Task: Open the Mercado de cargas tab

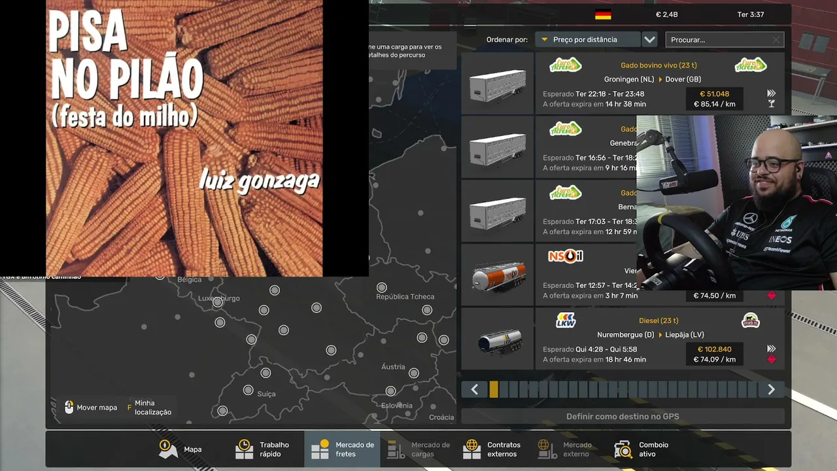Action: [418, 449]
